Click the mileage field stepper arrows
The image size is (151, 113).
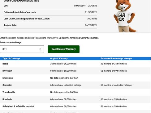[x=40, y=49]
